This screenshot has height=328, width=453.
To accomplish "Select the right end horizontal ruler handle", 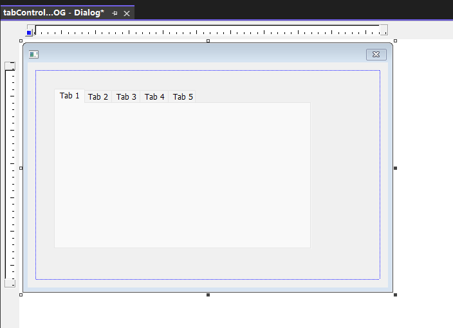I will (384, 30).
